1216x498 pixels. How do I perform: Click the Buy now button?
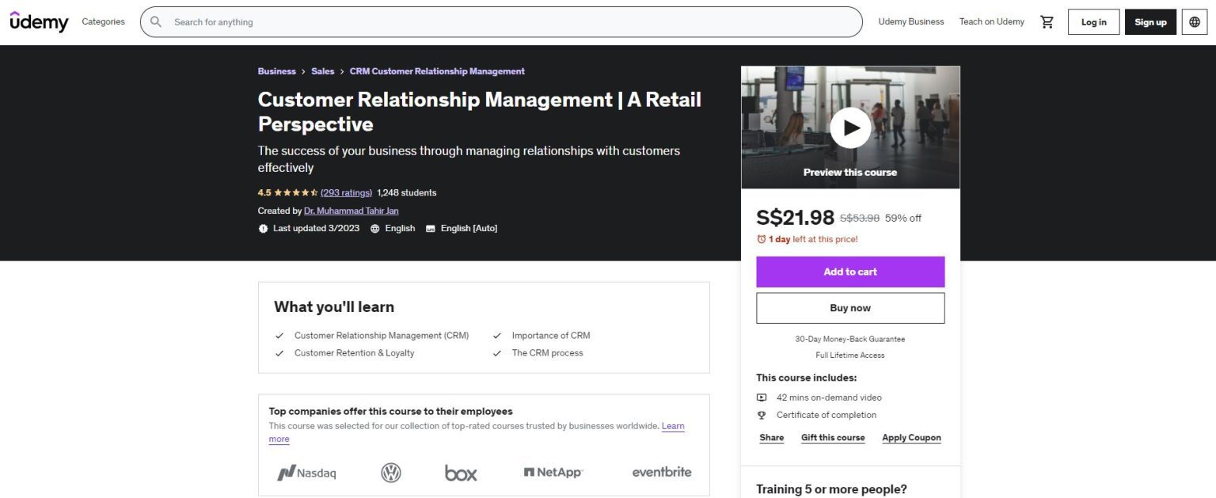point(849,307)
